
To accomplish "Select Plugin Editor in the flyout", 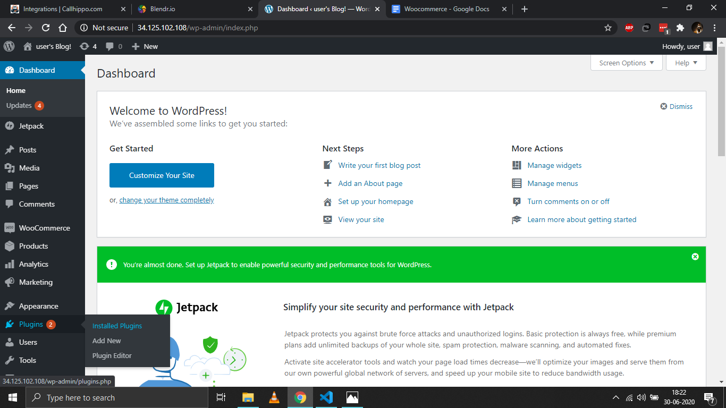I will pos(112,355).
